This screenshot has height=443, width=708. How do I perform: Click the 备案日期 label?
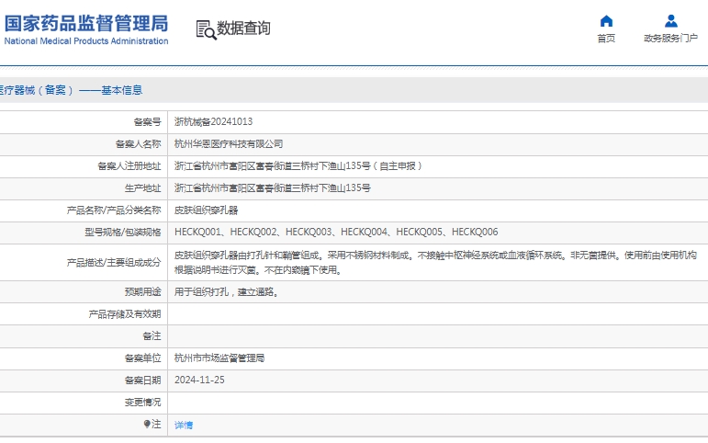[x=142, y=381]
